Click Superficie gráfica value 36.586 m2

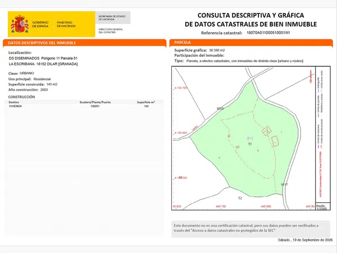217,51
